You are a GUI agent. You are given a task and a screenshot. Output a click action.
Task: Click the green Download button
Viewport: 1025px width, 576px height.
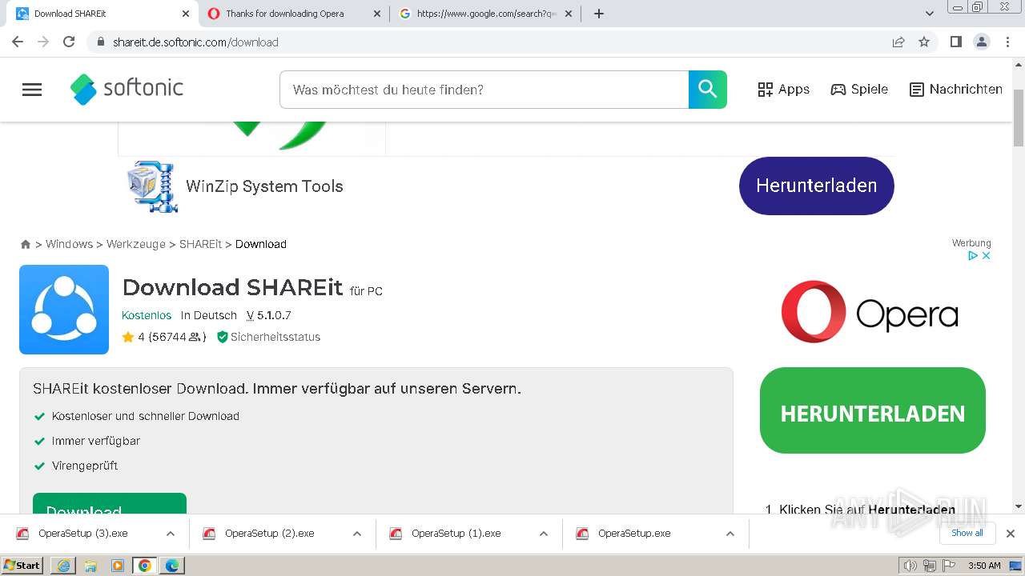(110, 504)
